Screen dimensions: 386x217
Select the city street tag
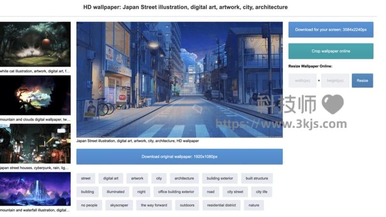click(235, 191)
